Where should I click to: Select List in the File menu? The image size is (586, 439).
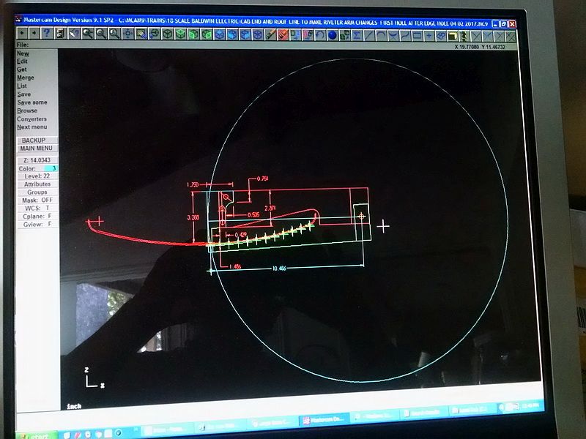click(x=22, y=86)
